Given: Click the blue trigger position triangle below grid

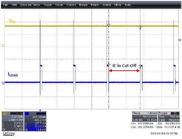Looking at the screenshot, I should [40, 110].
